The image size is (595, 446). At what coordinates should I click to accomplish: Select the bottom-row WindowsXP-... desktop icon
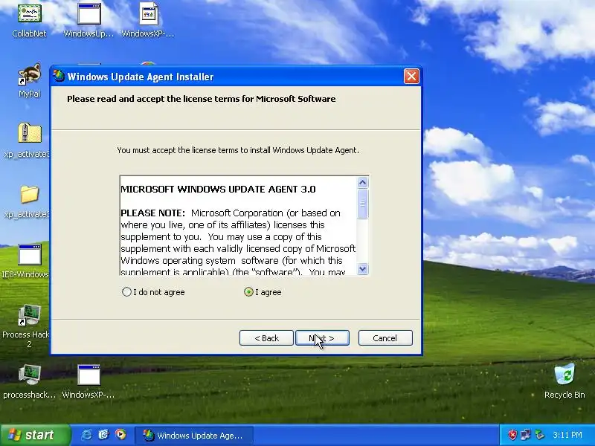[x=89, y=381]
